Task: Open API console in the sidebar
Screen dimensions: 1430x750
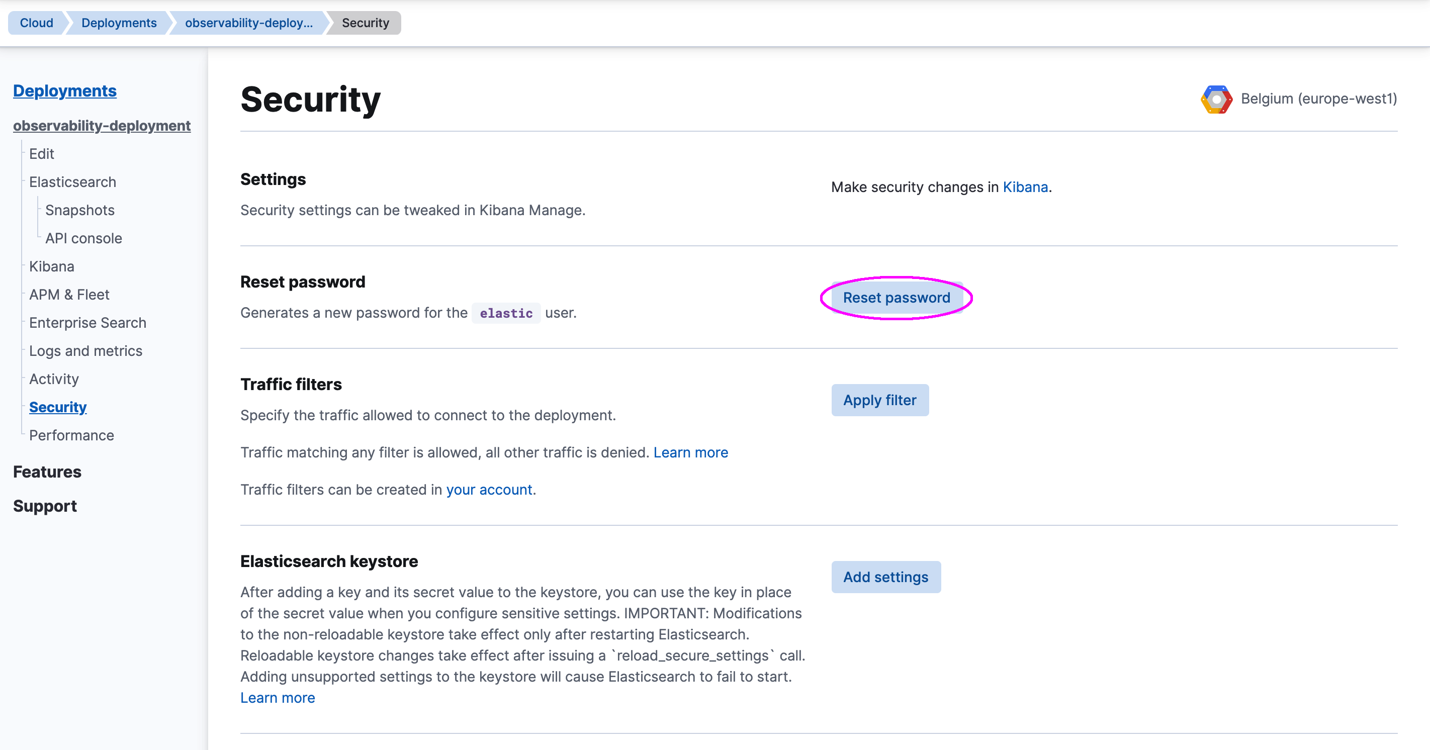Action: point(83,239)
